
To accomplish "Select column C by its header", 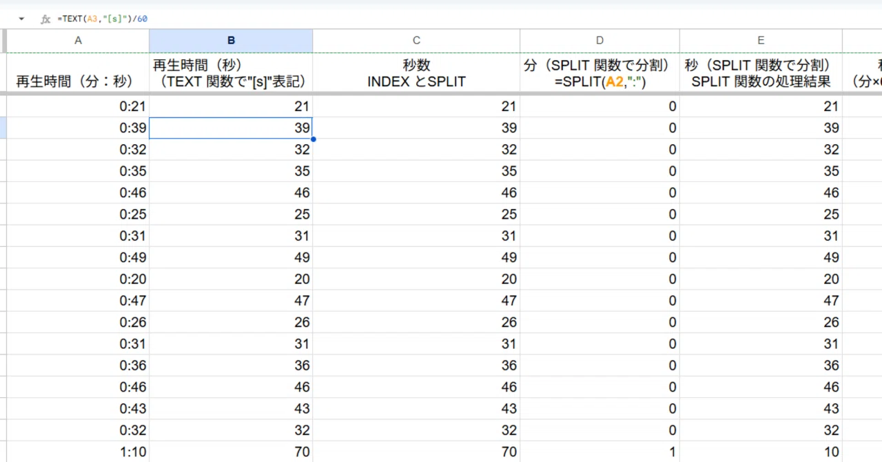I will click(x=416, y=41).
